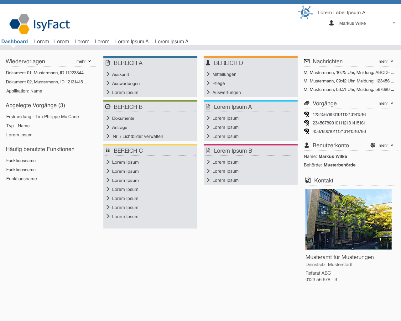401x321 pixels.
Task: Click the Kontakt building photo
Action: click(x=348, y=219)
